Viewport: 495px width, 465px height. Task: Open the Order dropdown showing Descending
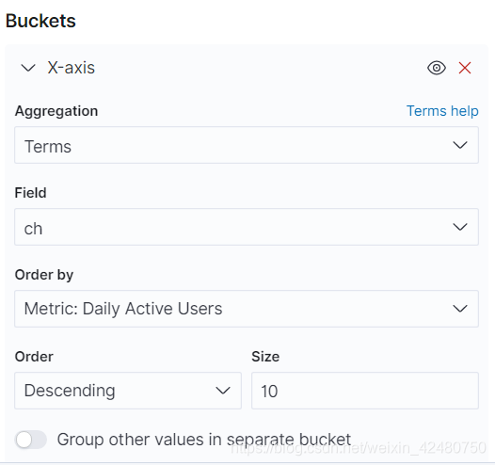(128, 391)
